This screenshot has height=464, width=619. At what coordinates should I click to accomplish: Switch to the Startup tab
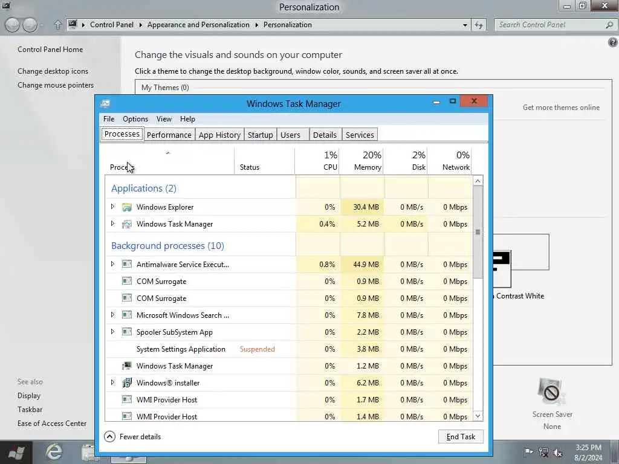(260, 135)
